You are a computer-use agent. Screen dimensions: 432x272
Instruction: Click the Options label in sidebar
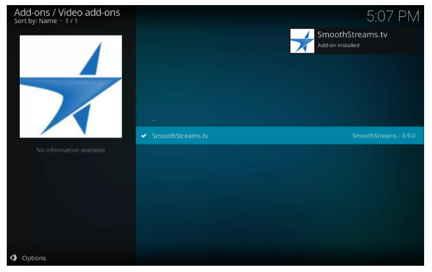pyautogui.click(x=34, y=258)
